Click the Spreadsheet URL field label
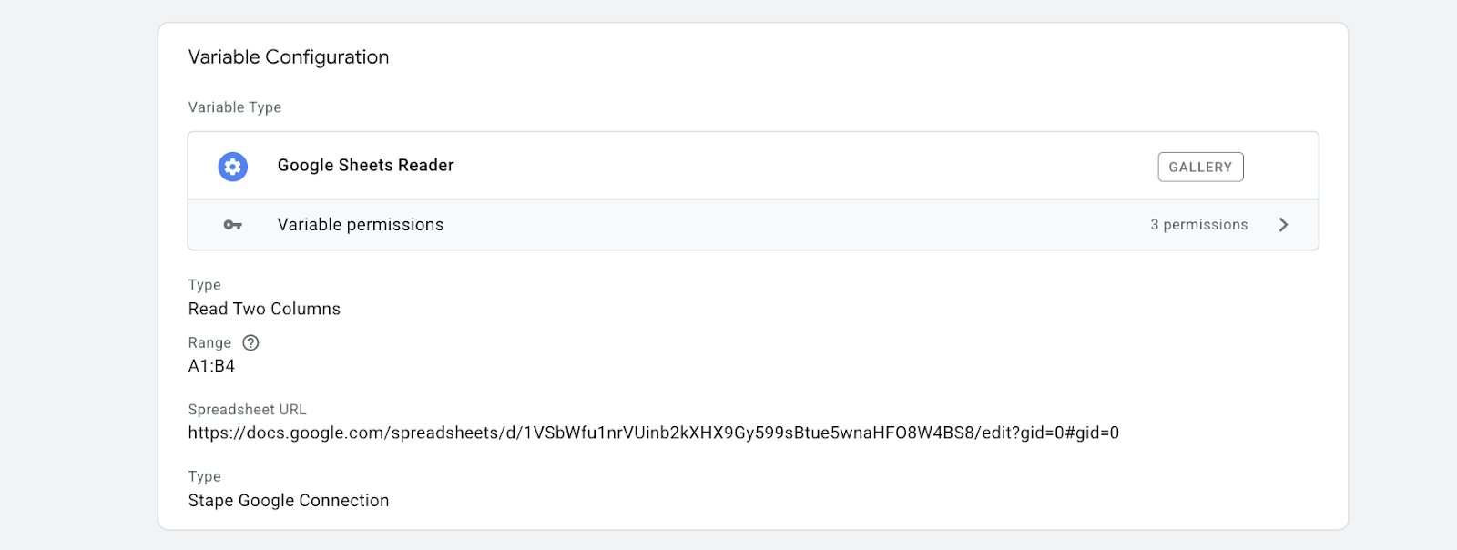The width and height of the screenshot is (1457, 550). (247, 410)
